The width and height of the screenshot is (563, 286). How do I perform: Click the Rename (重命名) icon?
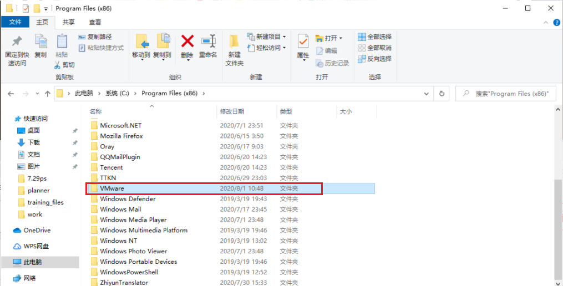point(208,41)
